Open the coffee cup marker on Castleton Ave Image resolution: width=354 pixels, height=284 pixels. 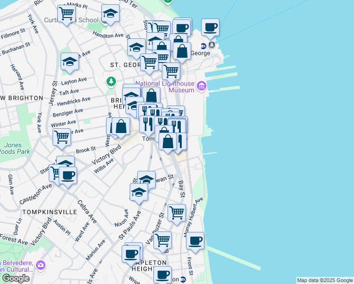click(x=68, y=177)
